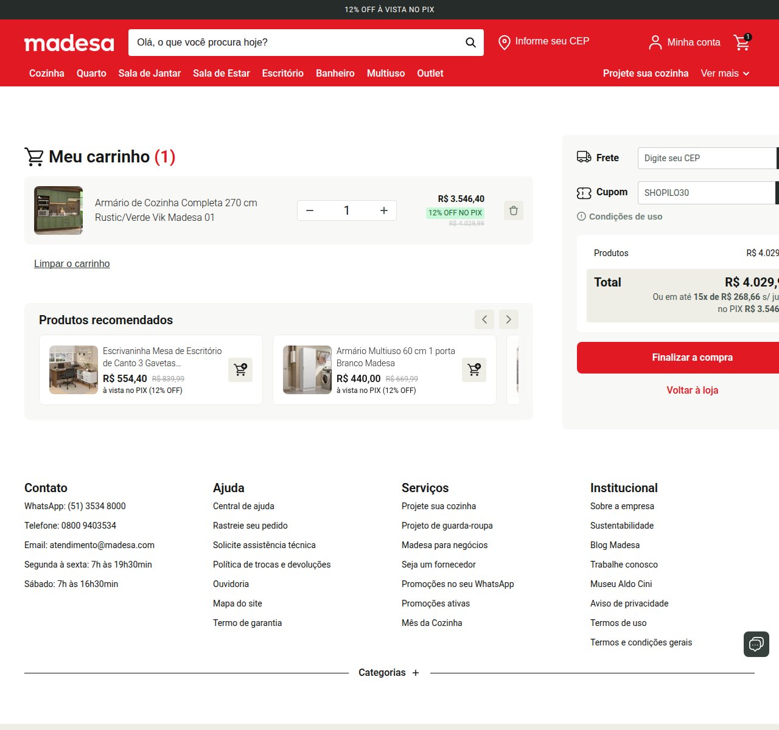This screenshot has height=730, width=779.
Task: Click Voltar à loja link
Action: [x=693, y=391]
